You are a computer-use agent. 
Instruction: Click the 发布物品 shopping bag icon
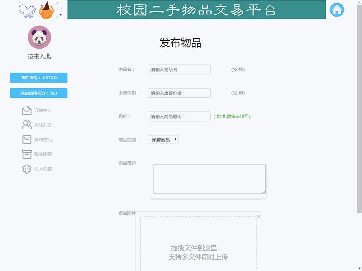pyautogui.click(x=27, y=139)
